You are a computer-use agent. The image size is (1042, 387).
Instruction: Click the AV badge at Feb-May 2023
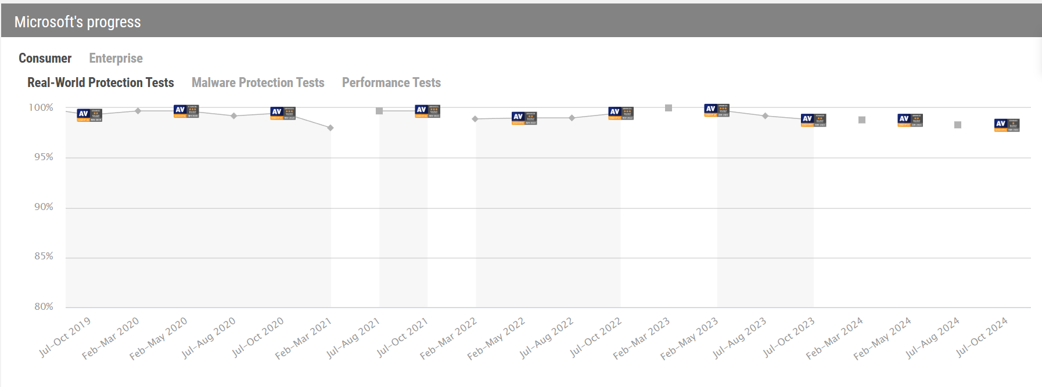pos(717,110)
